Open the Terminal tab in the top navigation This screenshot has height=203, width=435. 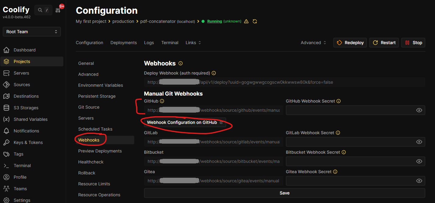170,43
